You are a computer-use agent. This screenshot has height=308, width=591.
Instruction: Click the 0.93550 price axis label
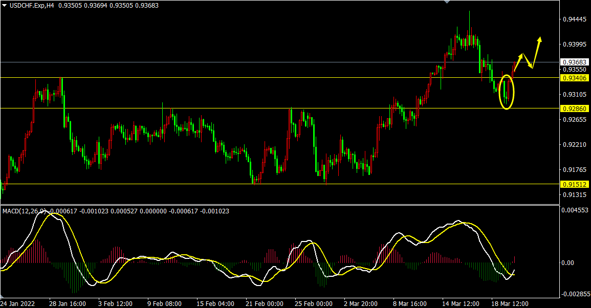point(575,70)
